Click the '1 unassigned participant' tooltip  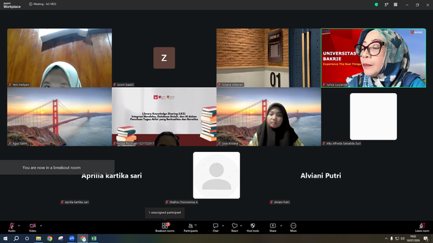(165, 213)
